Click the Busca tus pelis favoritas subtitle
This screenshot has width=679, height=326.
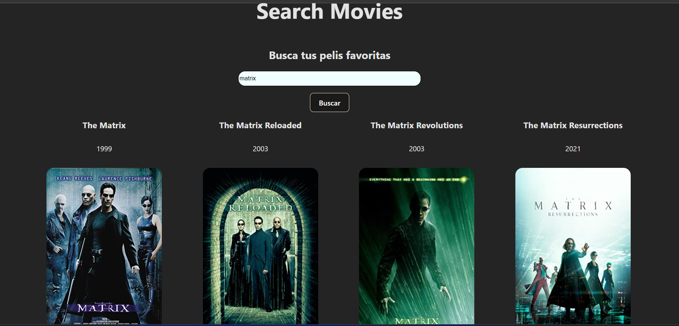pyautogui.click(x=329, y=55)
